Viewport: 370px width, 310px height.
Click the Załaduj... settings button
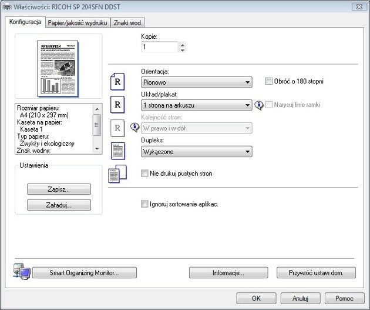click(59, 205)
